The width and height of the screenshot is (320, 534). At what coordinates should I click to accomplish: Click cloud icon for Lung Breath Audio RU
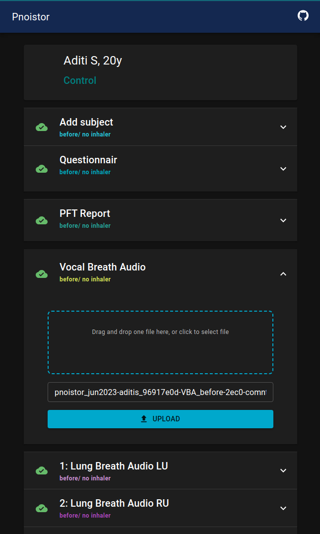(42, 508)
